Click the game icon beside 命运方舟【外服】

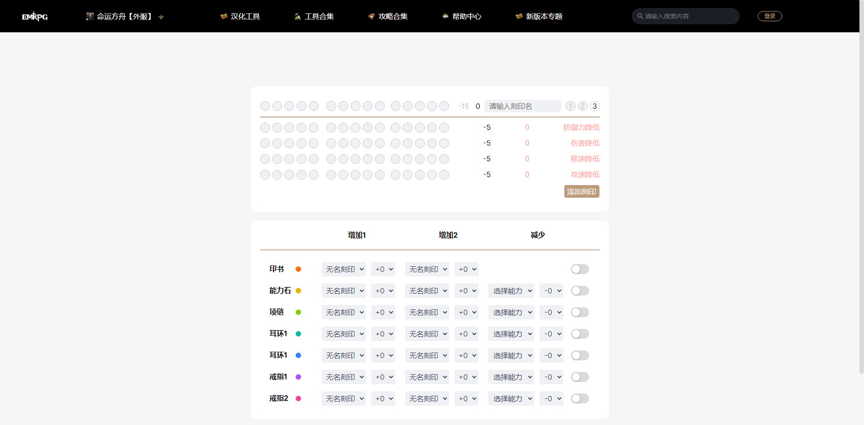(90, 16)
